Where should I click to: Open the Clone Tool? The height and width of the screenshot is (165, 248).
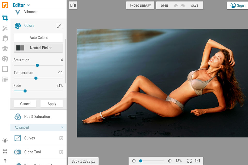[38, 152]
